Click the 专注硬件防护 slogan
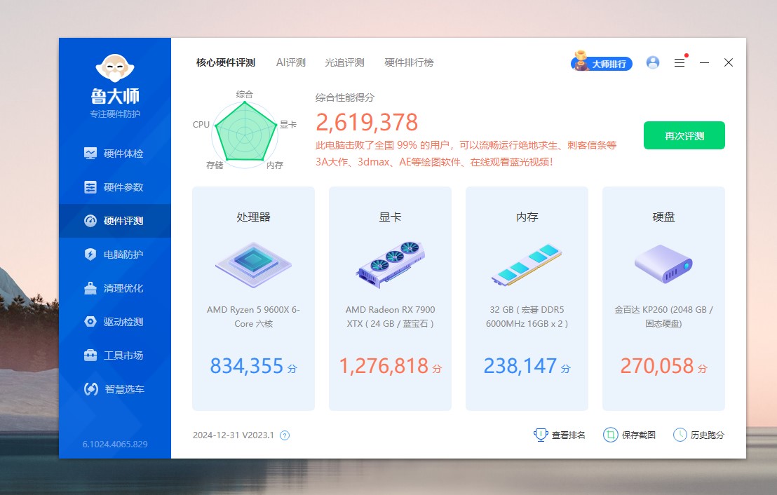Screen dimensions: 777x495 pos(115,114)
